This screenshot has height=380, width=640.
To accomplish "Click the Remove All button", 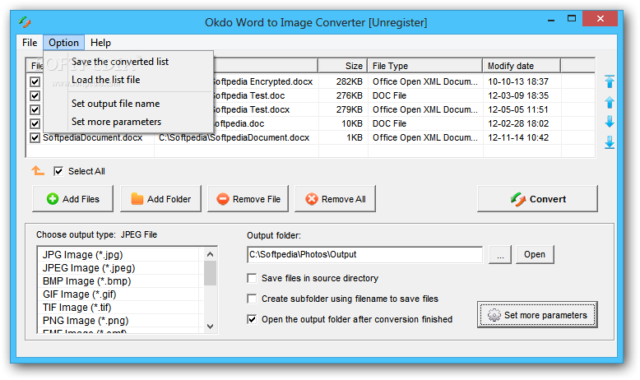I will tap(335, 199).
